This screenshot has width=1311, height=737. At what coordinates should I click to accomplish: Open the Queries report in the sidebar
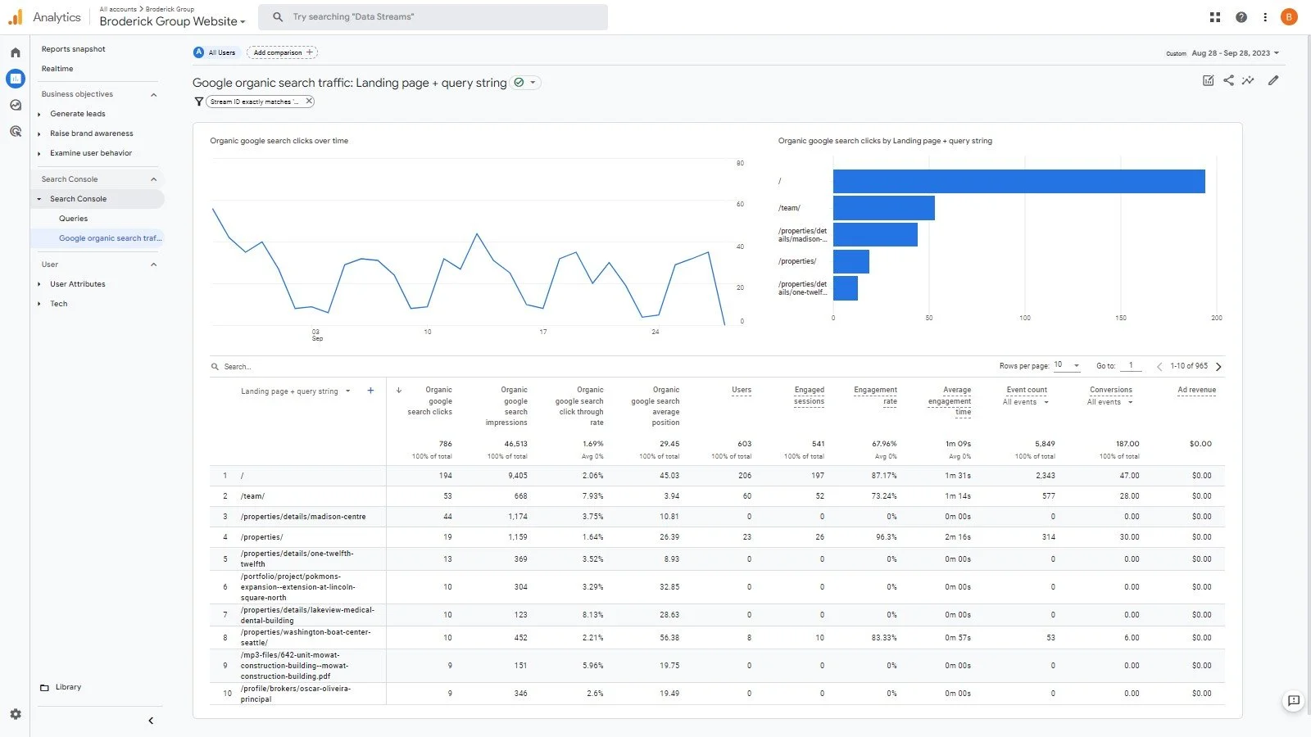point(73,218)
